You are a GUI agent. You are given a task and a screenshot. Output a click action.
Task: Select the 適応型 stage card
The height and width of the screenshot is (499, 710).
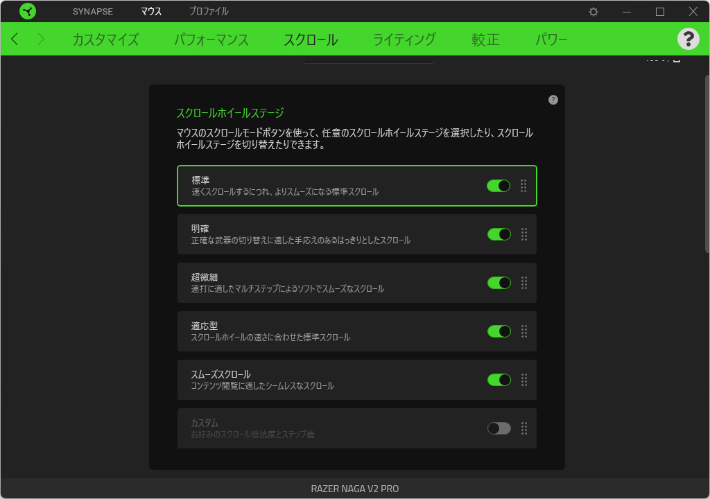tap(357, 331)
